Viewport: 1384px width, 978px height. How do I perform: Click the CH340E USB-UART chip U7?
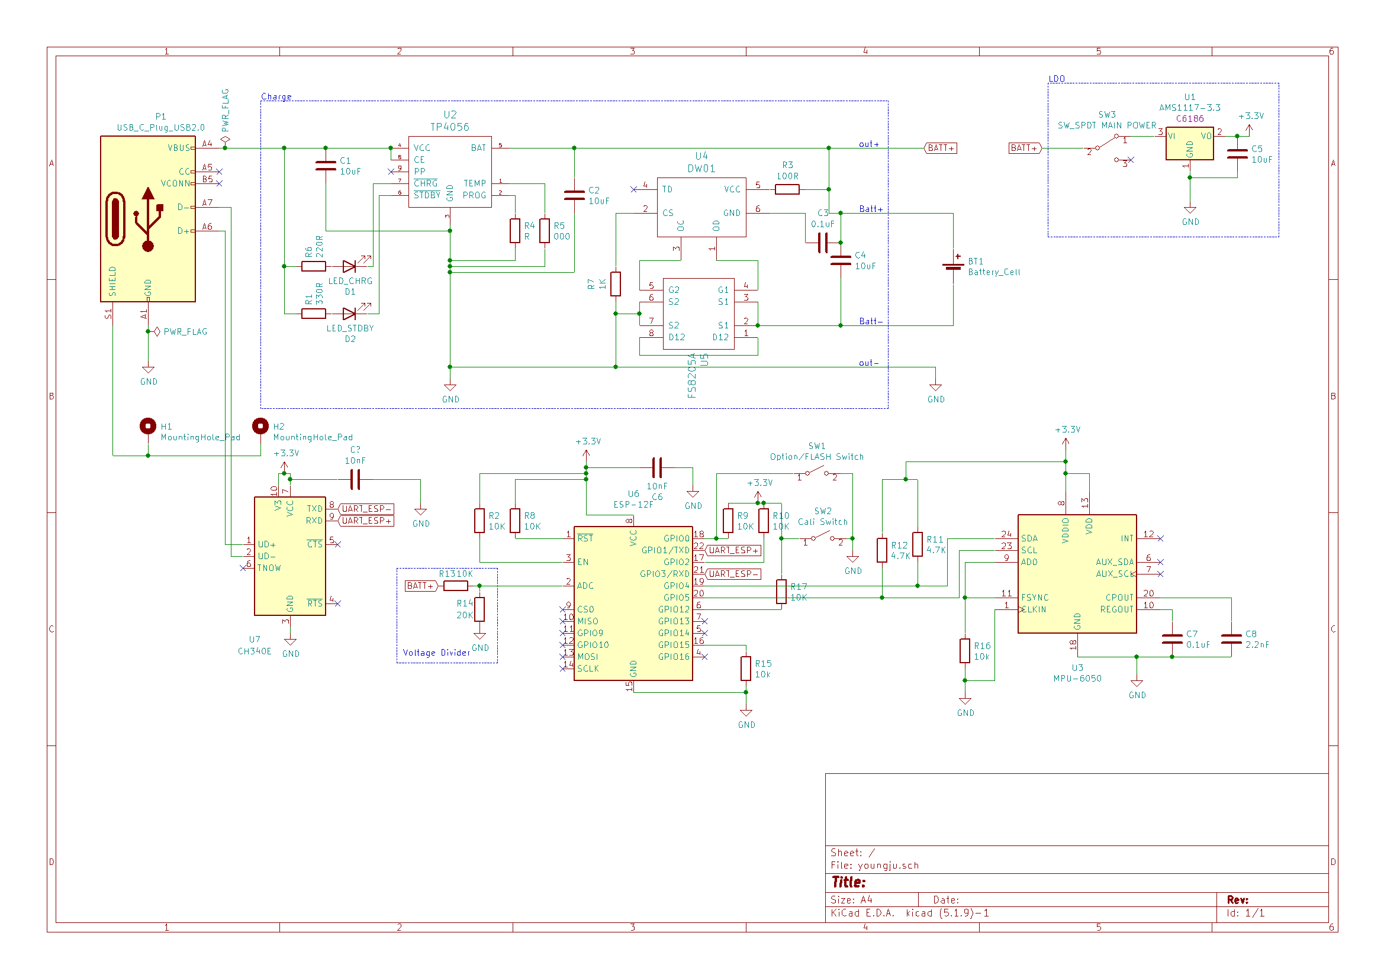pyautogui.click(x=290, y=556)
